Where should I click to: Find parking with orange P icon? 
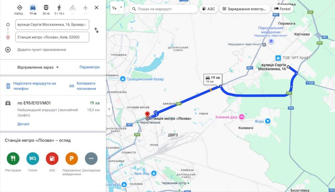point(72,159)
